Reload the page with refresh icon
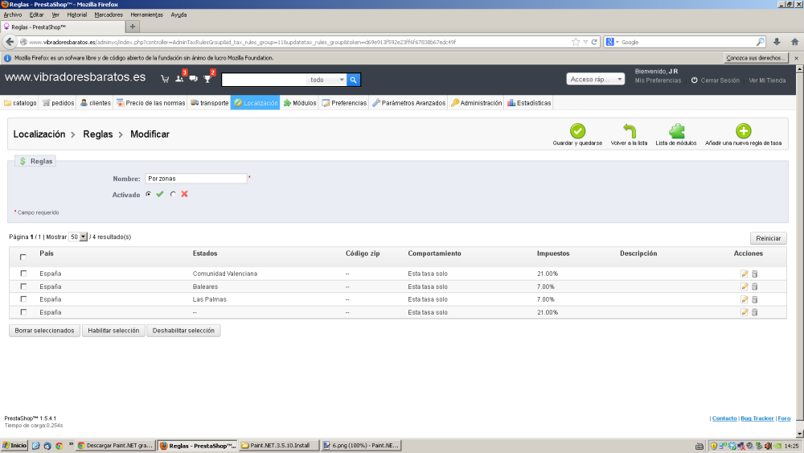Screen dimensions: 804x453 click(x=594, y=42)
